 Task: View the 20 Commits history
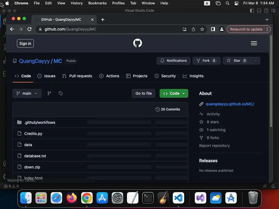pos(168,109)
